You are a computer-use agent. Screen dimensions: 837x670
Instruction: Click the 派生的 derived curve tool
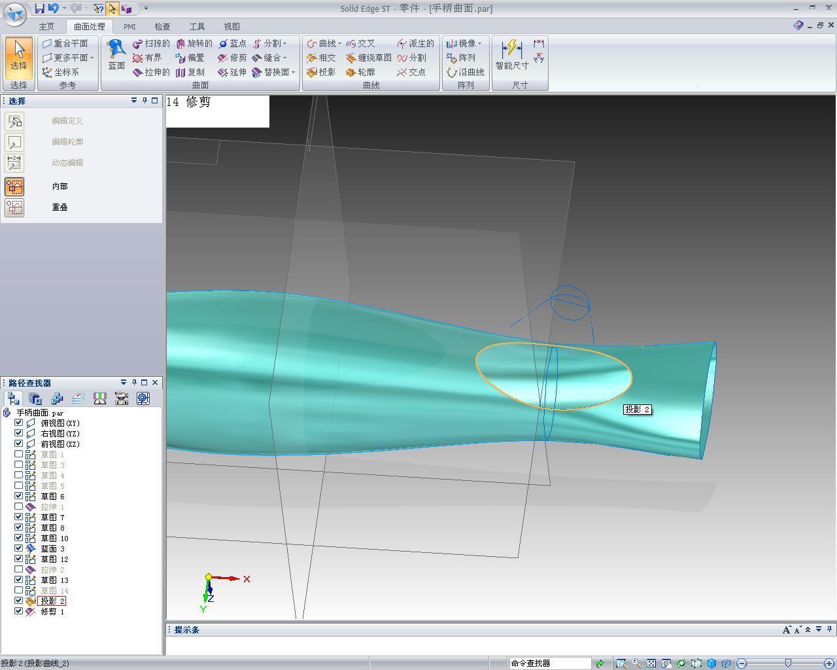point(415,43)
